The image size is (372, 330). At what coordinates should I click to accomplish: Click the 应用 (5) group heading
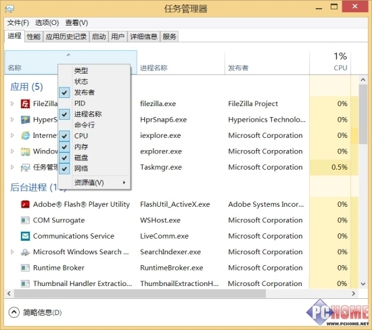(26, 87)
